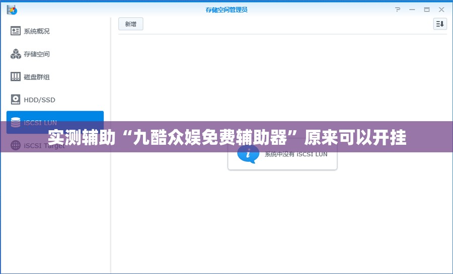Close the 存储空间管理员 window
453x274 pixels.
coord(441,10)
